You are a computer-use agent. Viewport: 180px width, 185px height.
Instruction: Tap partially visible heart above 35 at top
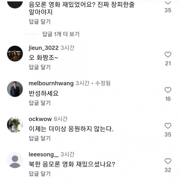pyautogui.click(x=168, y=3)
